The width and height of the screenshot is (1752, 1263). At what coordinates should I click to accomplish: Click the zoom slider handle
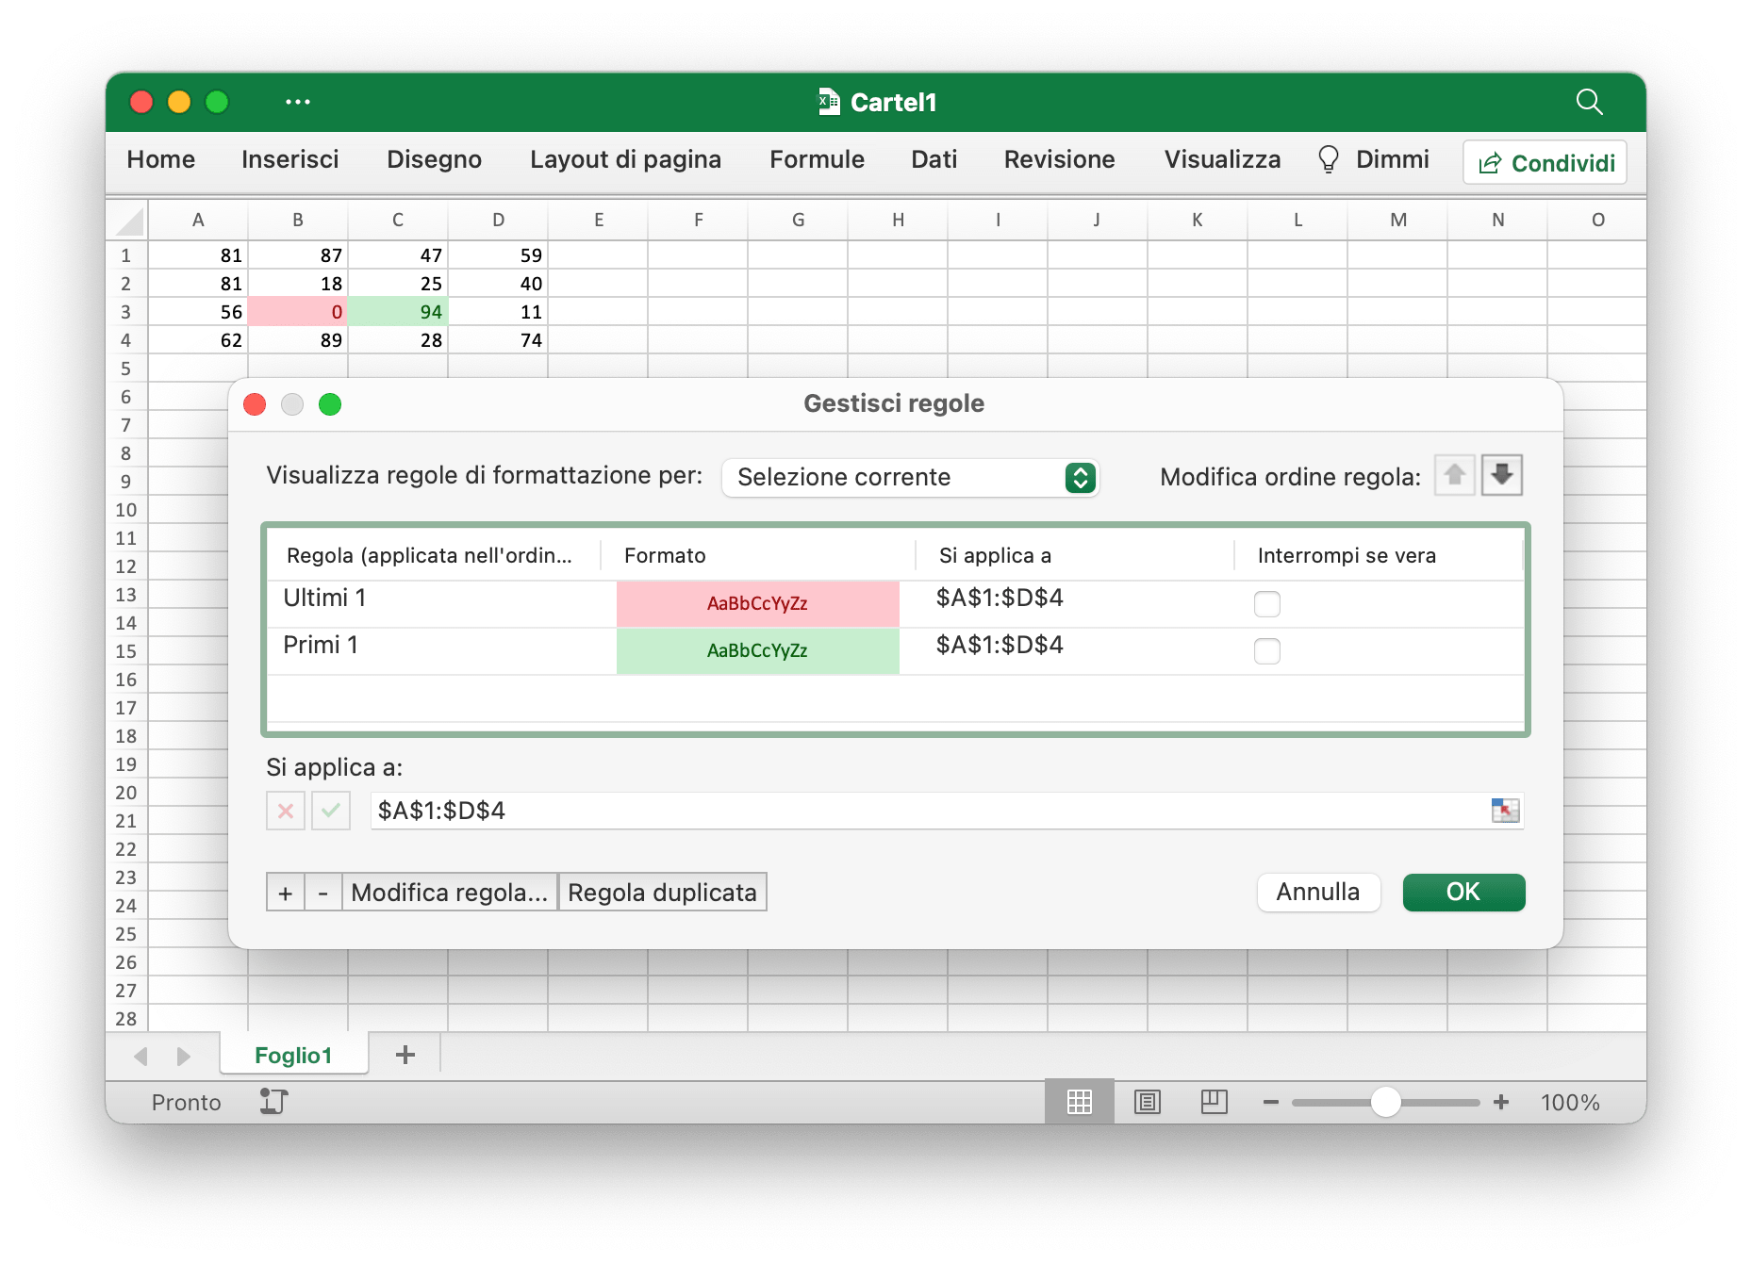(1385, 1102)
